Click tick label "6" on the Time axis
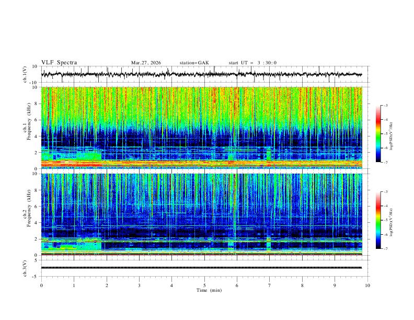This screenshot has height=320, width=414. click(x=237, y=285)
